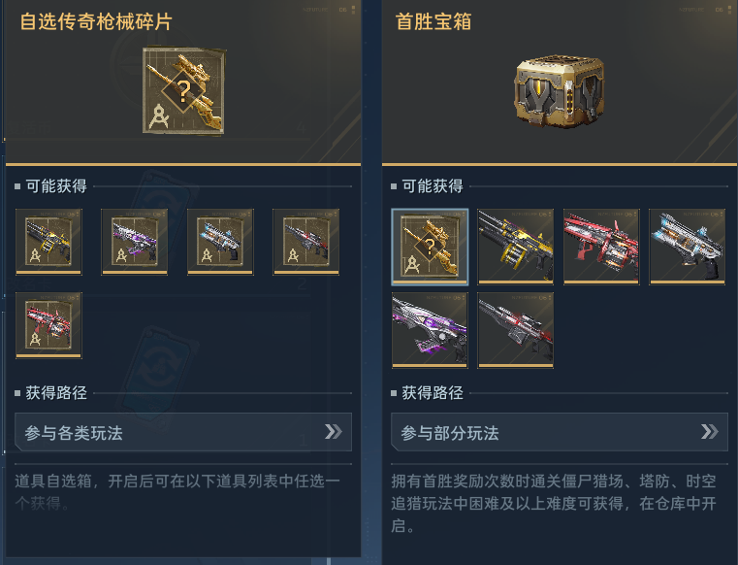
Task: Select the purple gun fragment in left panel
Action: coord(135,242)
